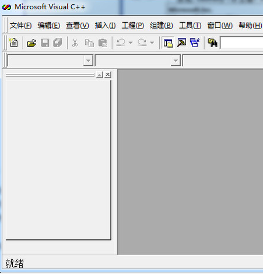Click the New Text File icon
Image resolution: width=263 pixels, height=275 pixels.
[x=13, y=43]
